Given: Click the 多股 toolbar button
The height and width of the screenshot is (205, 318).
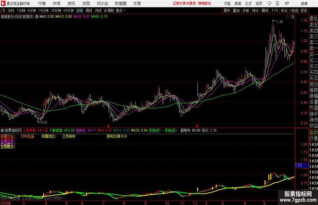Looking at the screenshot, I should point(246,11).
